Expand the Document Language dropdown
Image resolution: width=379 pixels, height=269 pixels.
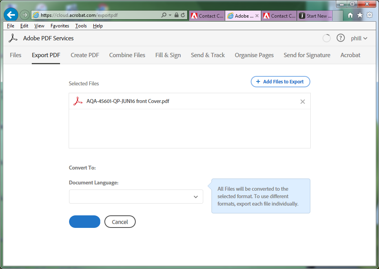pos(136,197)
